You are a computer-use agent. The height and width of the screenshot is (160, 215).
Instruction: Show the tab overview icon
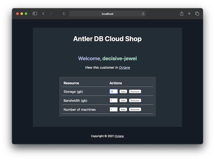click(x=197, y=14)
